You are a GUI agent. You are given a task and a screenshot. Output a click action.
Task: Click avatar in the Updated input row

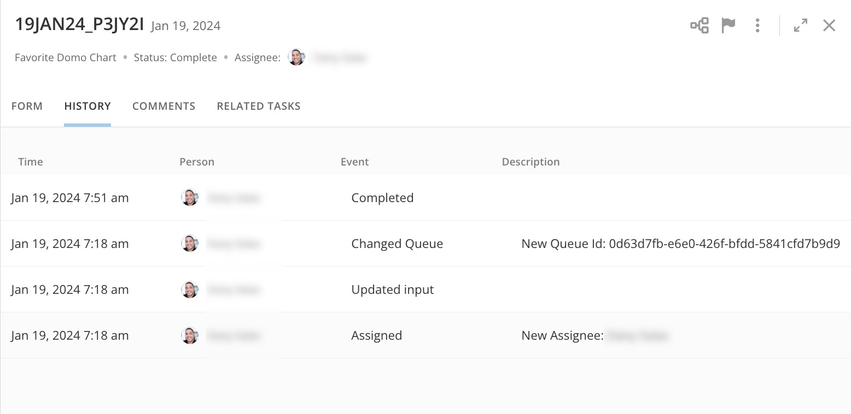(190, 289)
